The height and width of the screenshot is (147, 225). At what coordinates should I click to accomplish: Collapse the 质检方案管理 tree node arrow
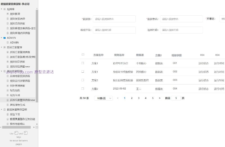tap(1, 47)
